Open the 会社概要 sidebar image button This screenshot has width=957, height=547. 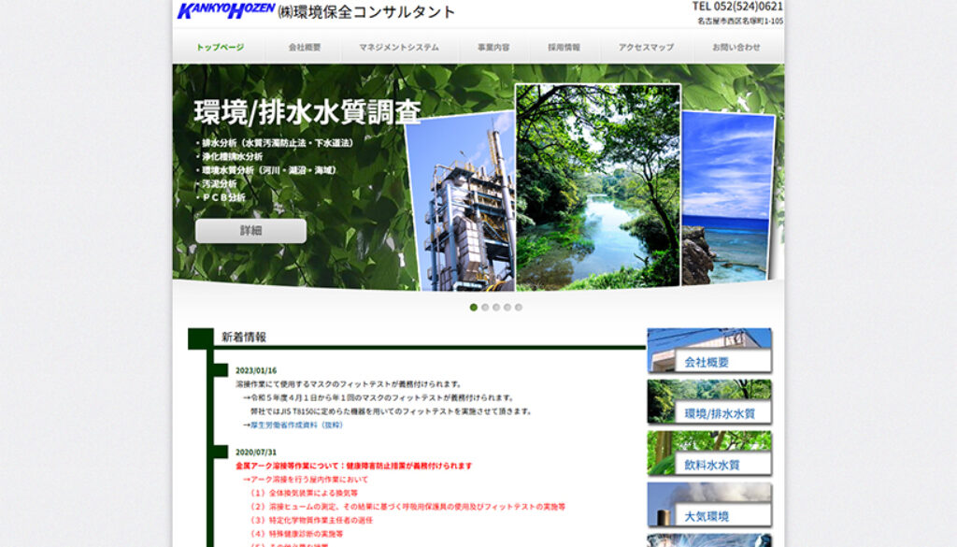707,351
